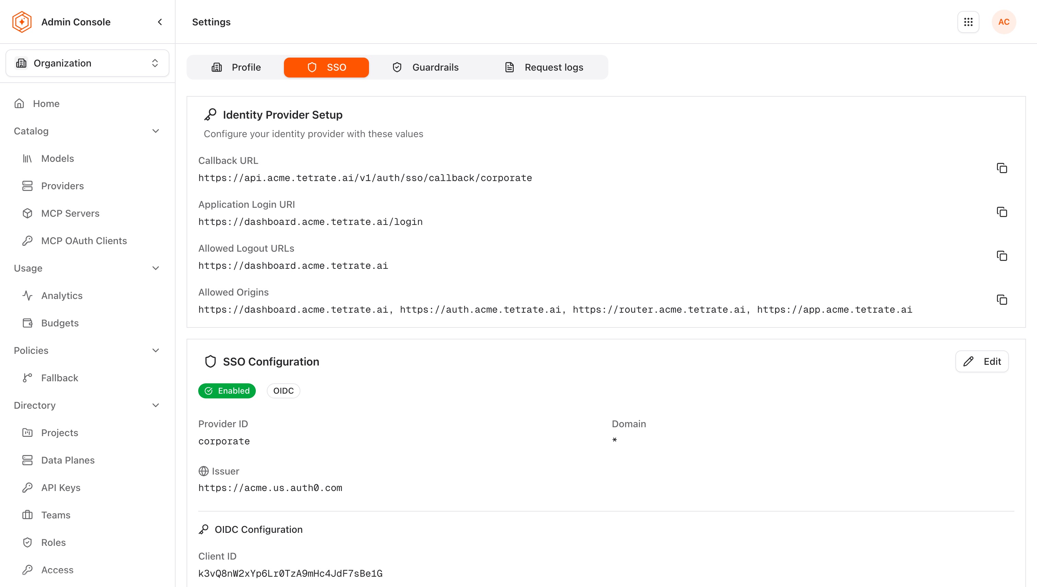1037x587 pixels.
Task: Click the Identity Provider Setup heading
Action: [x=283, y=115]
